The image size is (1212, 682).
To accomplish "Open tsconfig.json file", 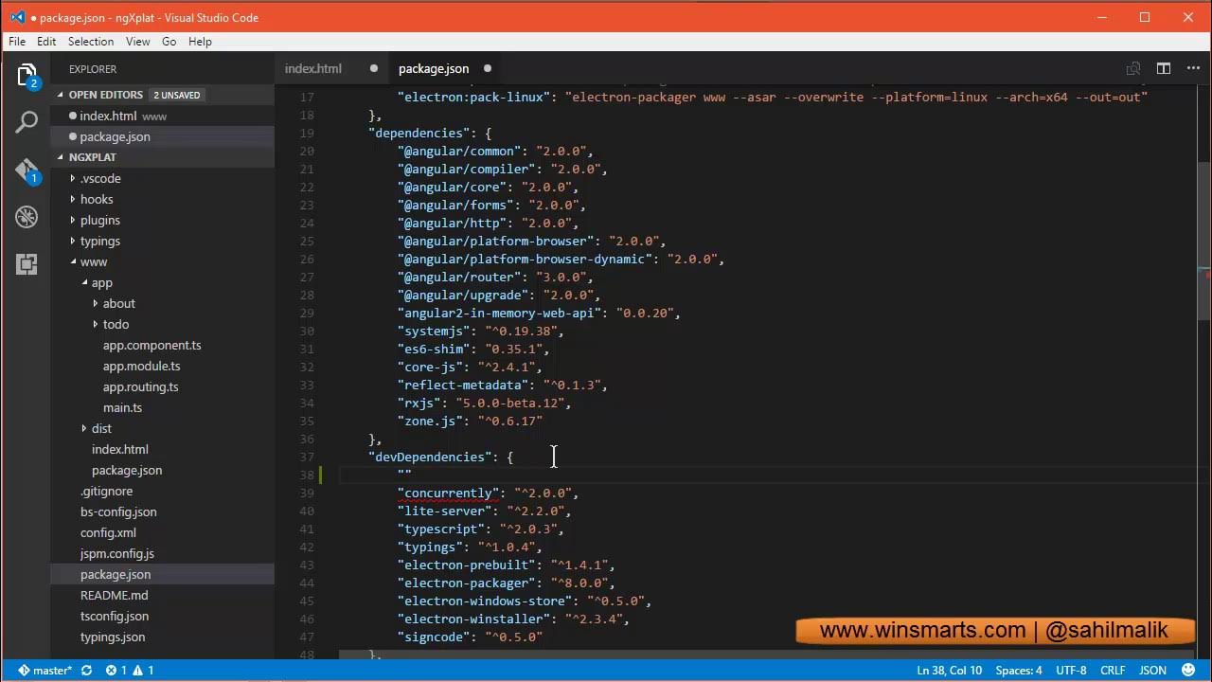I will (x=114, y=616).
